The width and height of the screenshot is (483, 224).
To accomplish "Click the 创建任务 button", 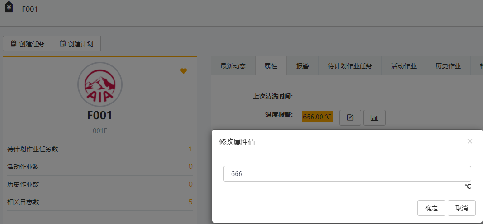I will click(28, 44).
